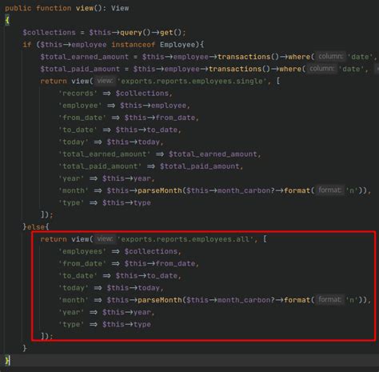Click the 'column:' inlay hint on $total_paid_amount line
This screenshot has width=379, height=372.
click(x=321, y=69)
